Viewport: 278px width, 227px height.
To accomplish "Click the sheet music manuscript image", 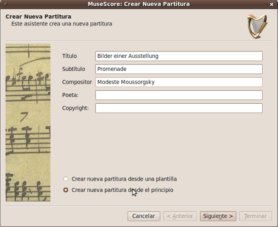I will [28, 123].
